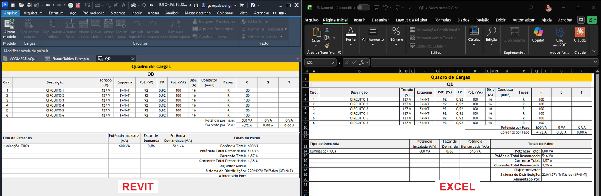This screenshot has width=601, height=196.
Task: Click Crie um PDF in Excel
Action: [x=560, y=37]
